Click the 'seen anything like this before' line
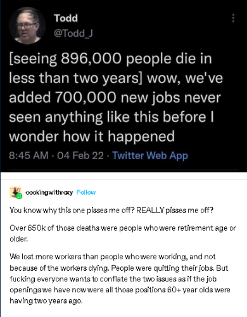 [111, 117]
